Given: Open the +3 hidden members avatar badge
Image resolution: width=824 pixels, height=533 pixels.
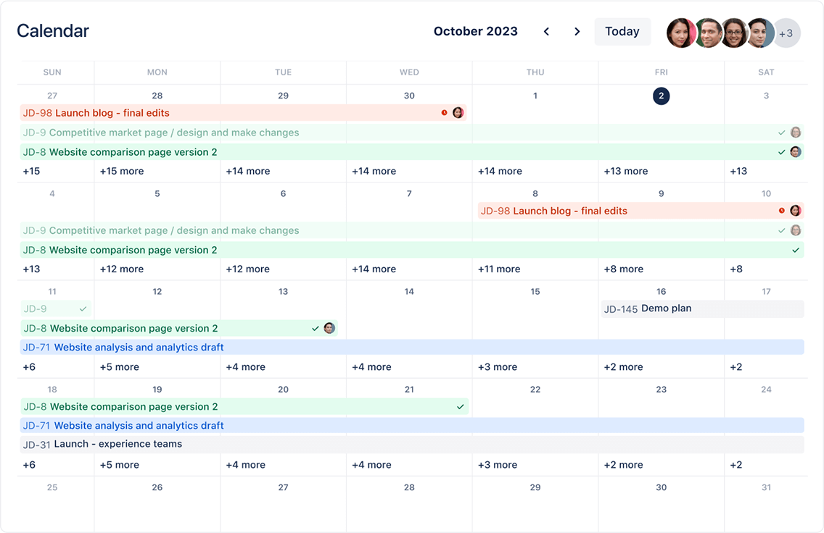Looking at the screenshot, I should coord(786,33).
